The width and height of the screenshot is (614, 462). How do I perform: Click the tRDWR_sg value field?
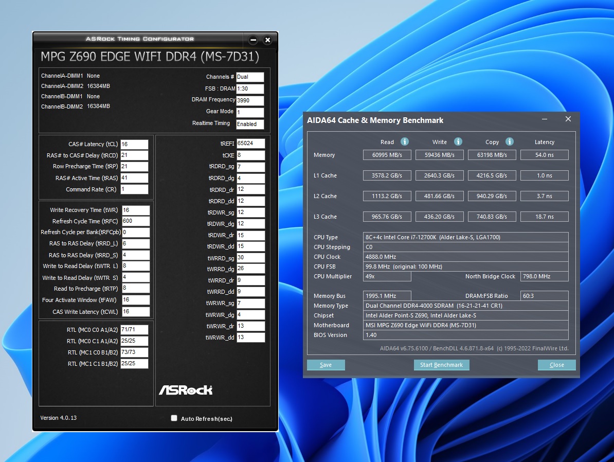(250, 212)
